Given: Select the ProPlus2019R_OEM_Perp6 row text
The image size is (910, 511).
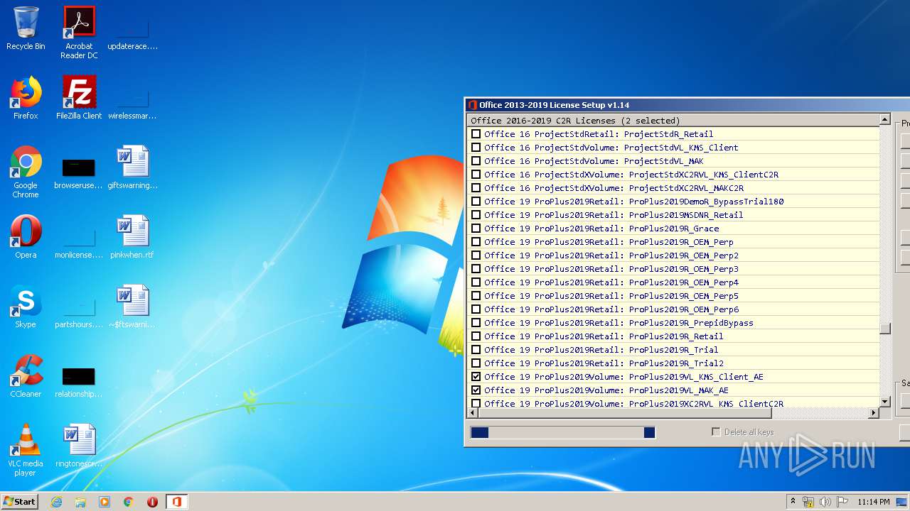Looking at the screenshot, I should [611, 309].
